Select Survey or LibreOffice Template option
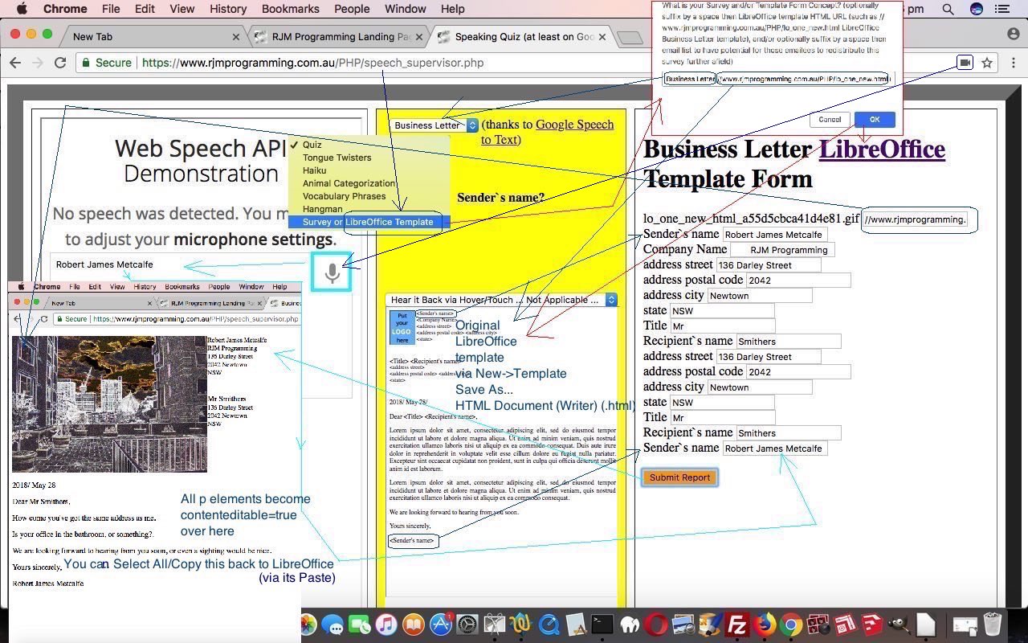Screen dimensions: 1028x643 click(369, 222)
